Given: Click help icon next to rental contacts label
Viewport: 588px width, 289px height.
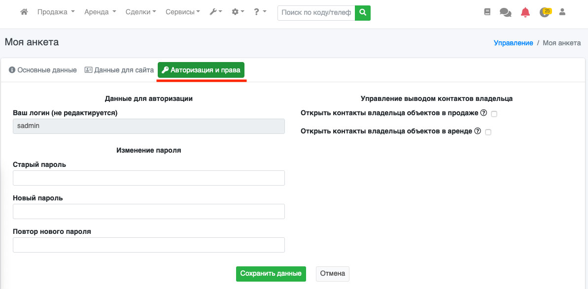Looking at the screenshot, I should pyautogui.click(x=477, y=131).
